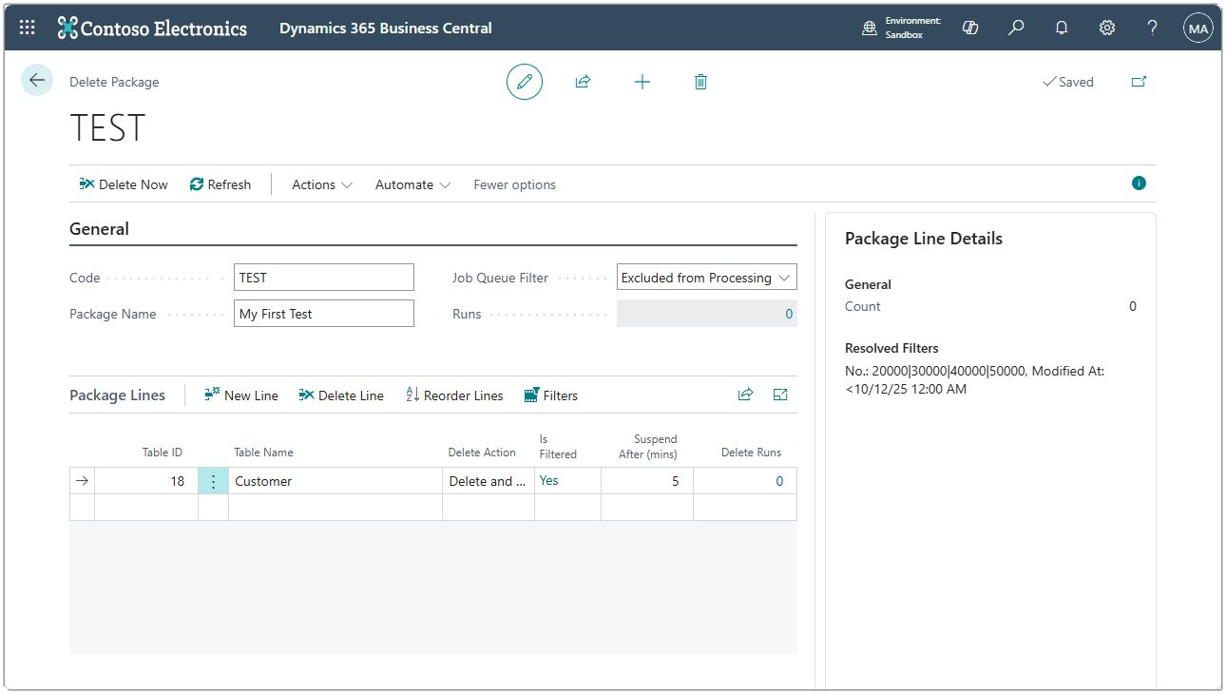The width and height of the screenshot is (1226, 694).
Task: Click the share icon in header
Action: [x=583, y=82]
